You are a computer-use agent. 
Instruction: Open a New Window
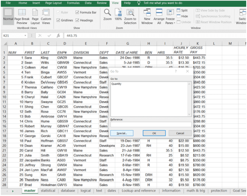coord(147,16)
